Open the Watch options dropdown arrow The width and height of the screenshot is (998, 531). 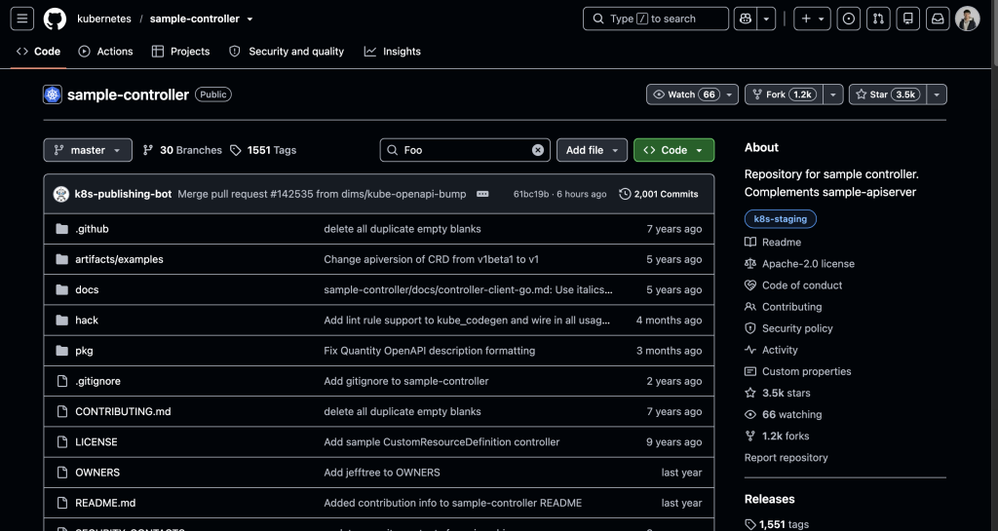pos(729,95)
